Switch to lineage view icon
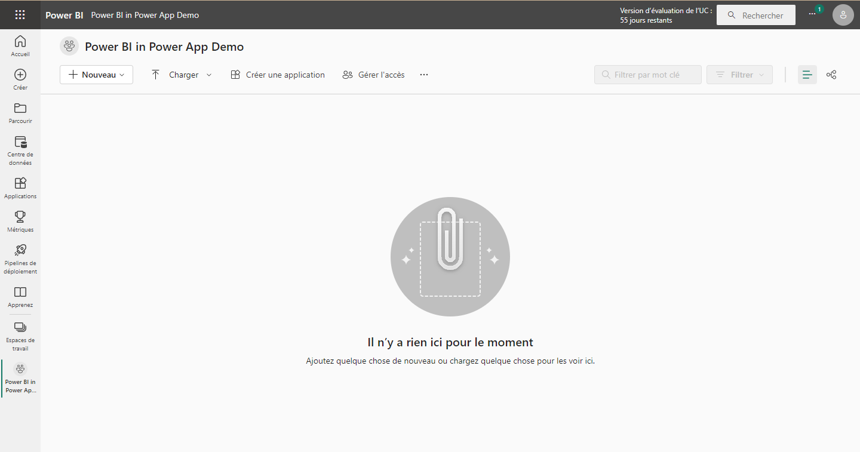Image resolution: width=860 pixels, height=452 pixels. coord(831,75)
